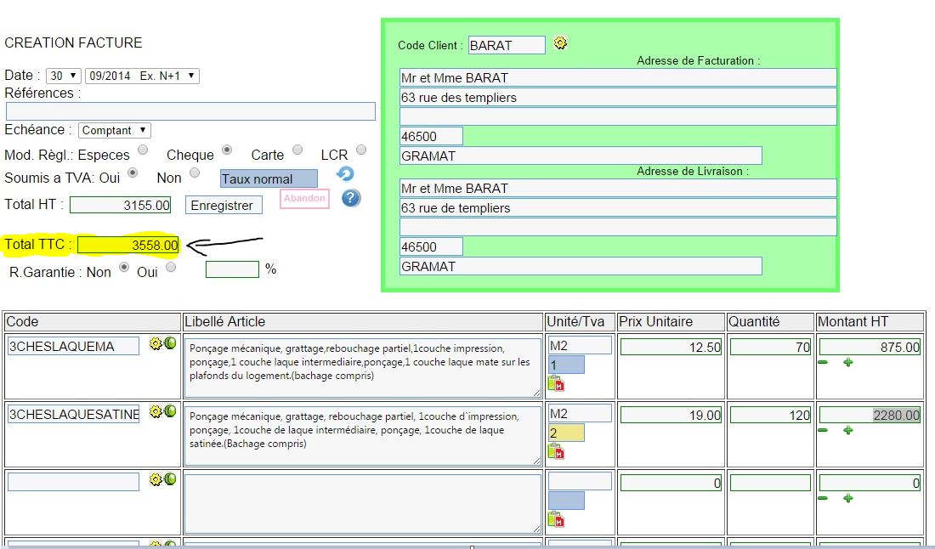
Task: Click the Taux normal field
Action: [269, 178]
